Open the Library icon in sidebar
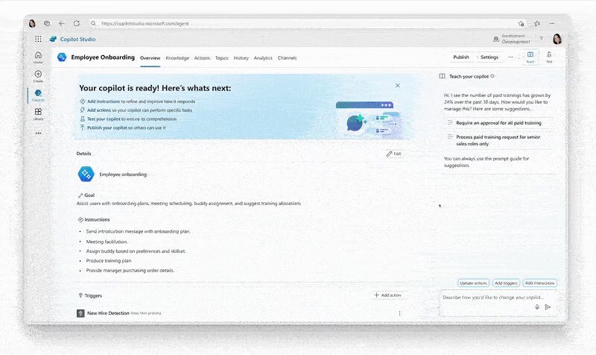The height and width of the screenshot is (355, 596). coord(38,113)
